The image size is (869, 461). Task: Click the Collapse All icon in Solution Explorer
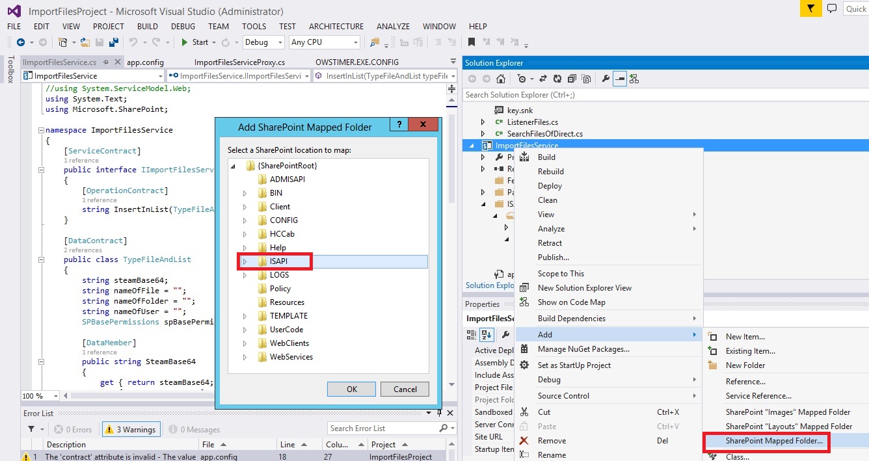point(572,79)
